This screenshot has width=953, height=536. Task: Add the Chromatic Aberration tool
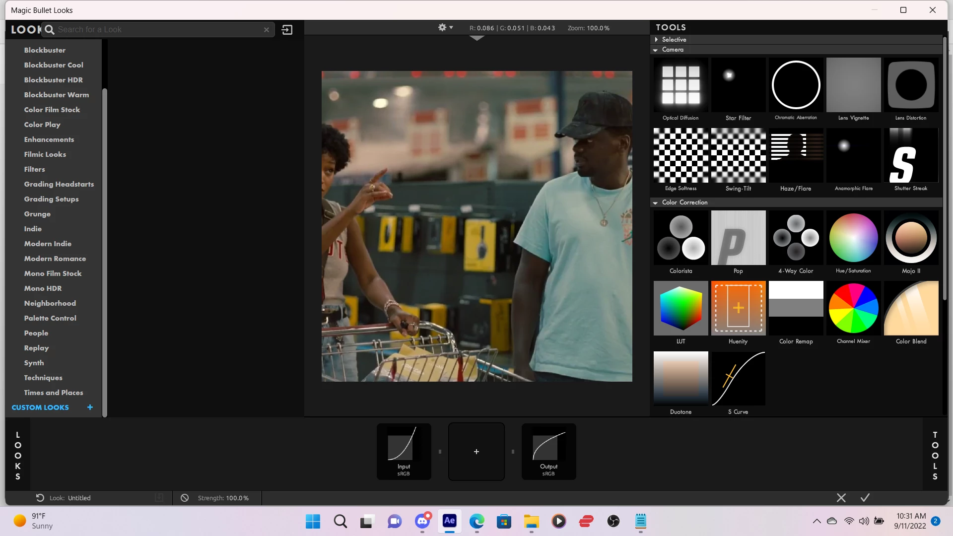796,85
